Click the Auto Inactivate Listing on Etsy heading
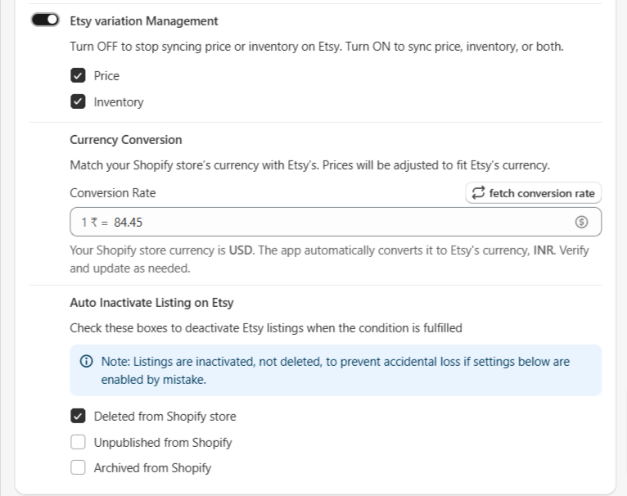 [x=151, y=302]
